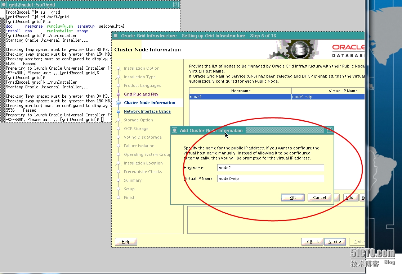Click runcluvfy.sh in terminal listing
Viewport: 402px width, 274px height.
[60, 26]
